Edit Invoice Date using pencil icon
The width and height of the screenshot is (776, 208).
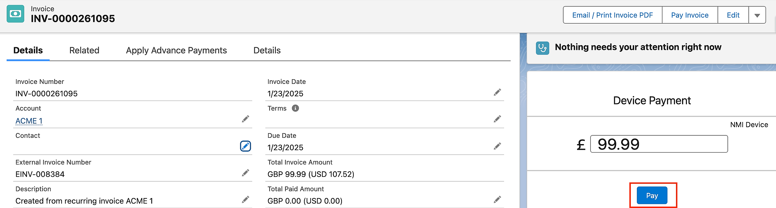497,92
